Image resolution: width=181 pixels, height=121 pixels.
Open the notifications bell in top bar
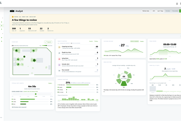177,4
